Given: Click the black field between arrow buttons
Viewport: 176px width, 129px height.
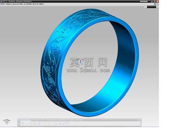Looking at the screenshot, I should (x=151, y=7).
